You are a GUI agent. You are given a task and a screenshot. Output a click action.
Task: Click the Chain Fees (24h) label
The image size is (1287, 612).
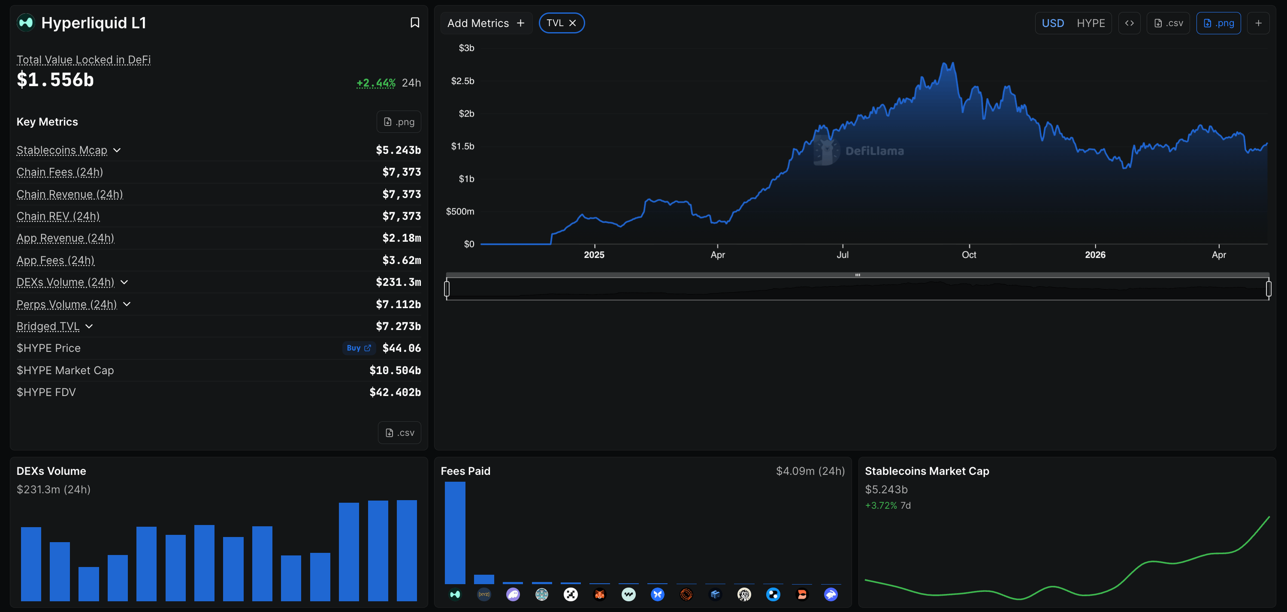click(x=60, y=172)
